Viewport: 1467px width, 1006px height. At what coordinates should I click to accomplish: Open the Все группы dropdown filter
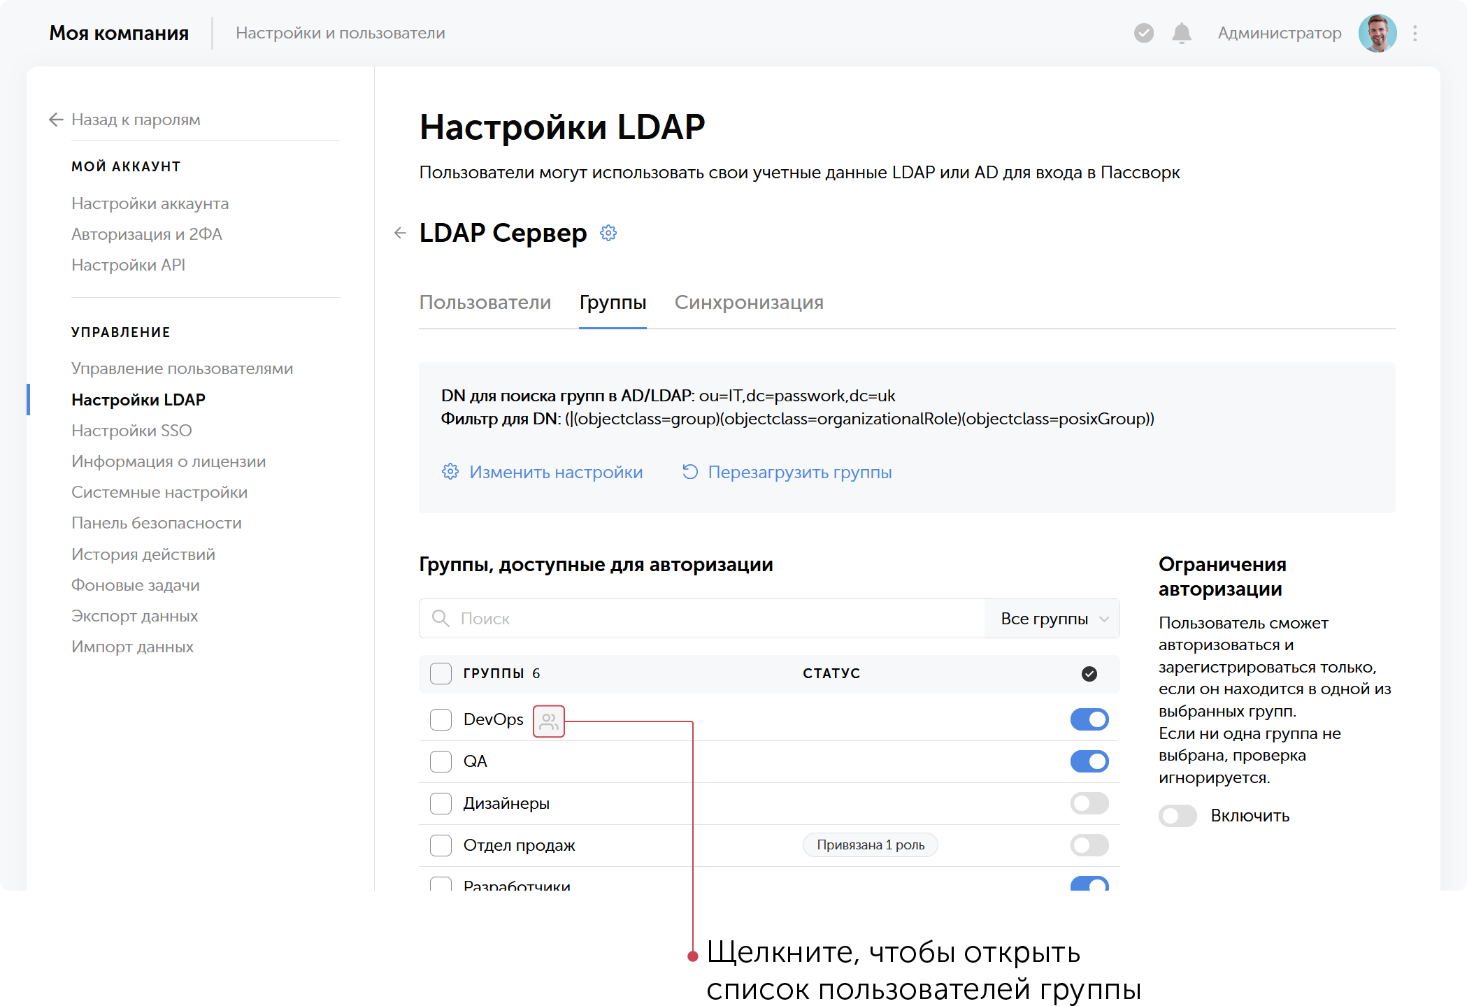coord(1052,618)
